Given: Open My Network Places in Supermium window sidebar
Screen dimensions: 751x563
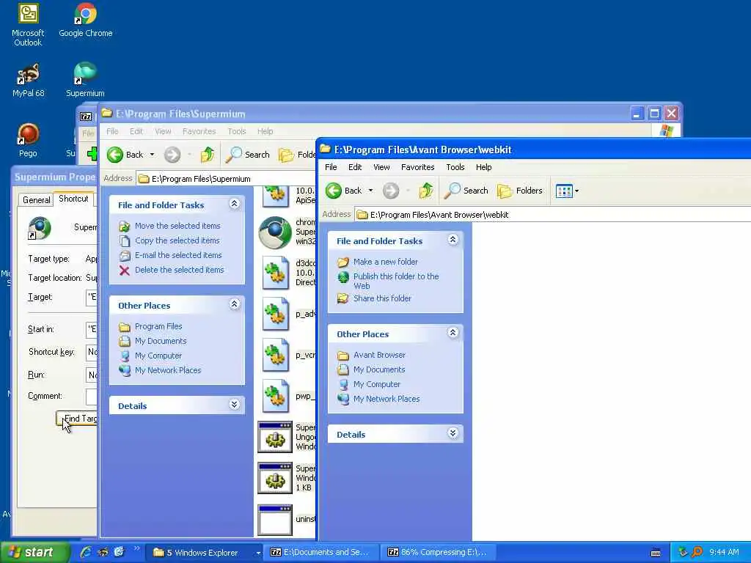Looking at the screenshot, I should coord(168,370).
